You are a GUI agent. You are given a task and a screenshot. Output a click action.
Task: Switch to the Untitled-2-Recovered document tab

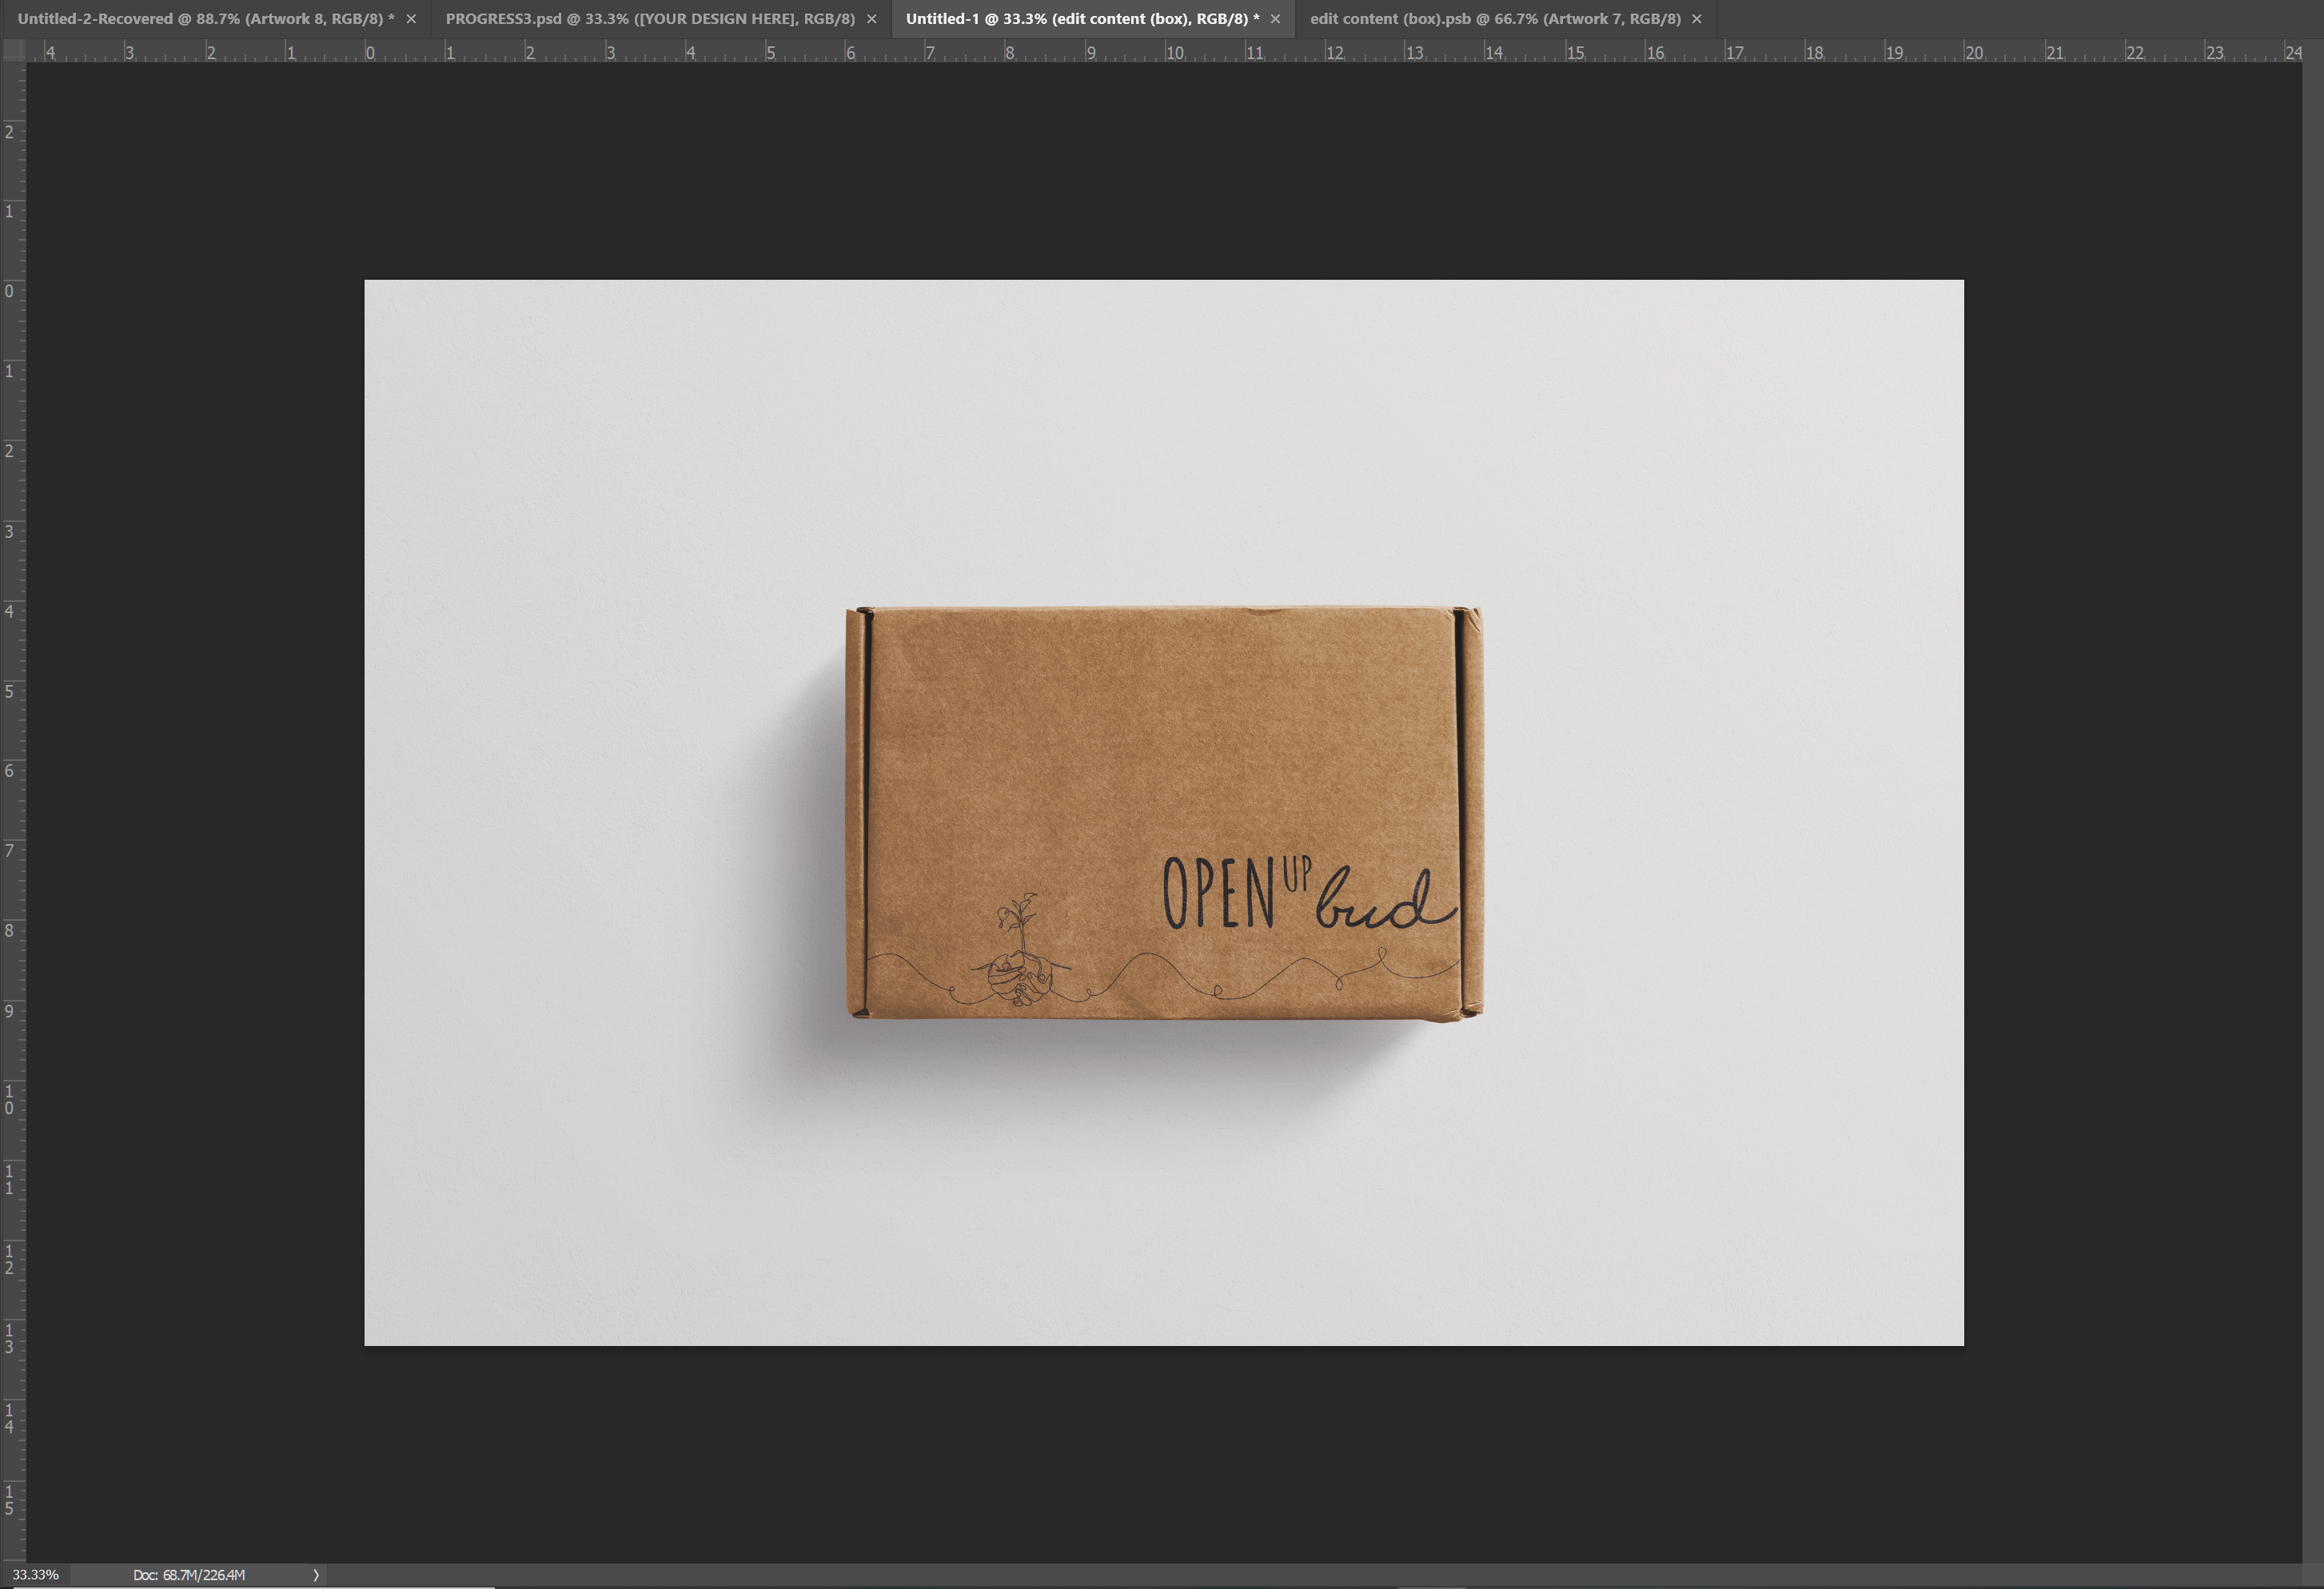(x=205, y=19)
